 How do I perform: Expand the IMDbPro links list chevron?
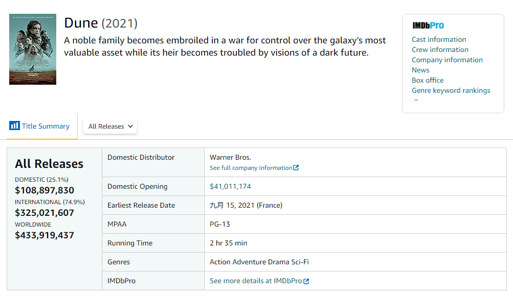click(416, 100)
